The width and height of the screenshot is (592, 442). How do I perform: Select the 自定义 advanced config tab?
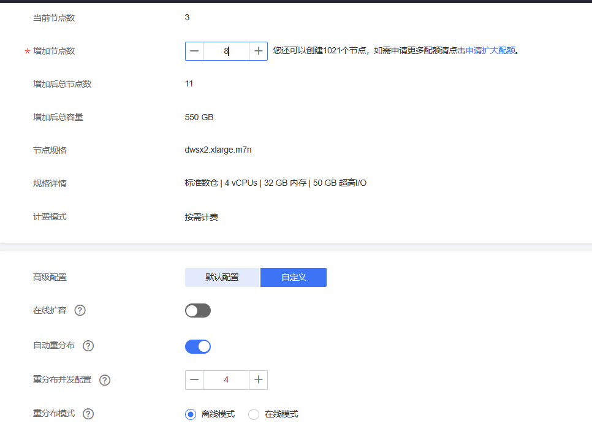[x=294, y=277]
